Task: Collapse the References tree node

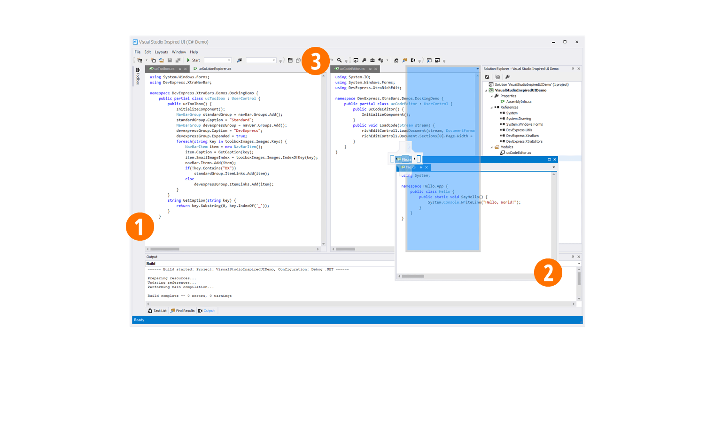Action: pos(492,107)
